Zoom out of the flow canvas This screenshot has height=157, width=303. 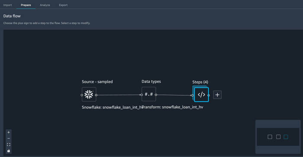coord(9,138)
